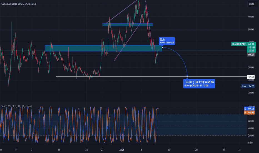259x153 pixels.
Task: Click the 90.00 price axis label
Action: coord(251,17)
